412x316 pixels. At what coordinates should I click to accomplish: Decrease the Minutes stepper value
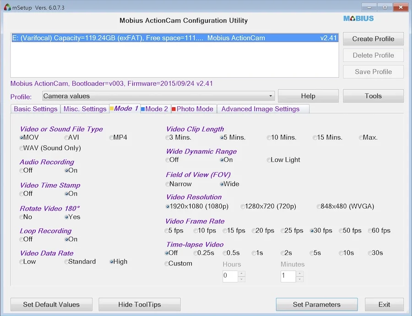tap(299, 279)
